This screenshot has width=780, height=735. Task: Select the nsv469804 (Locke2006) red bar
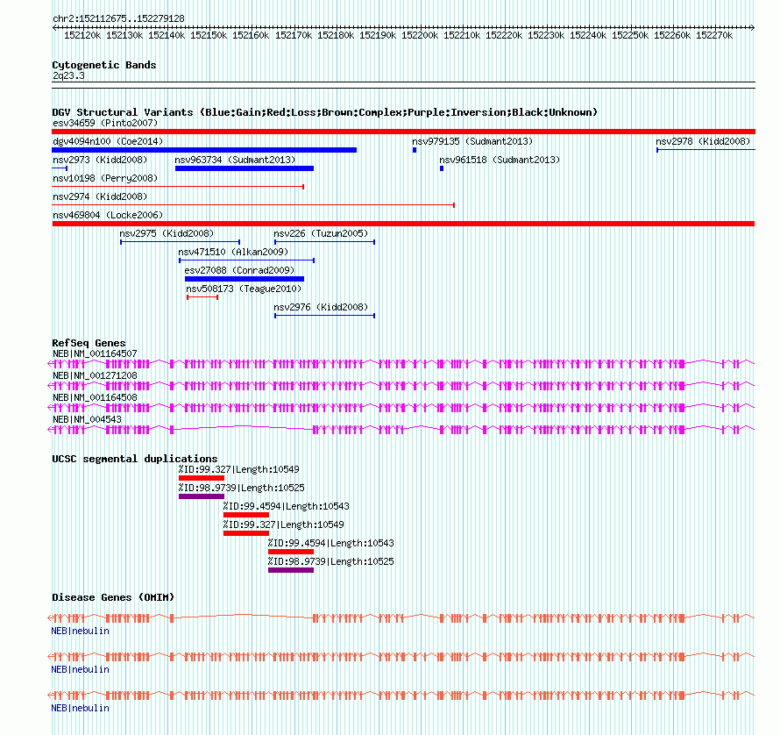[403, 224]
